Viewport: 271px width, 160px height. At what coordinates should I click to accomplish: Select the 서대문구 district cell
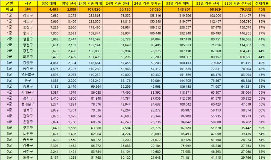pos(28,92)
